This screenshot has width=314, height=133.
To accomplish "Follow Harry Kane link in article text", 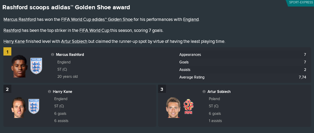I will coord(14,41).
